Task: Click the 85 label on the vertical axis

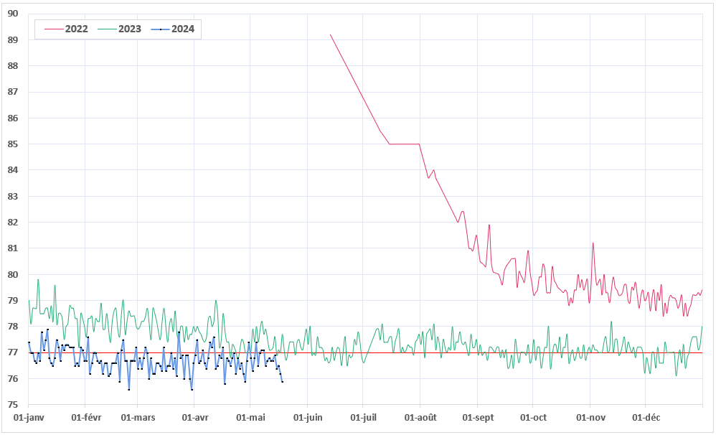Action: coord(13,144)
